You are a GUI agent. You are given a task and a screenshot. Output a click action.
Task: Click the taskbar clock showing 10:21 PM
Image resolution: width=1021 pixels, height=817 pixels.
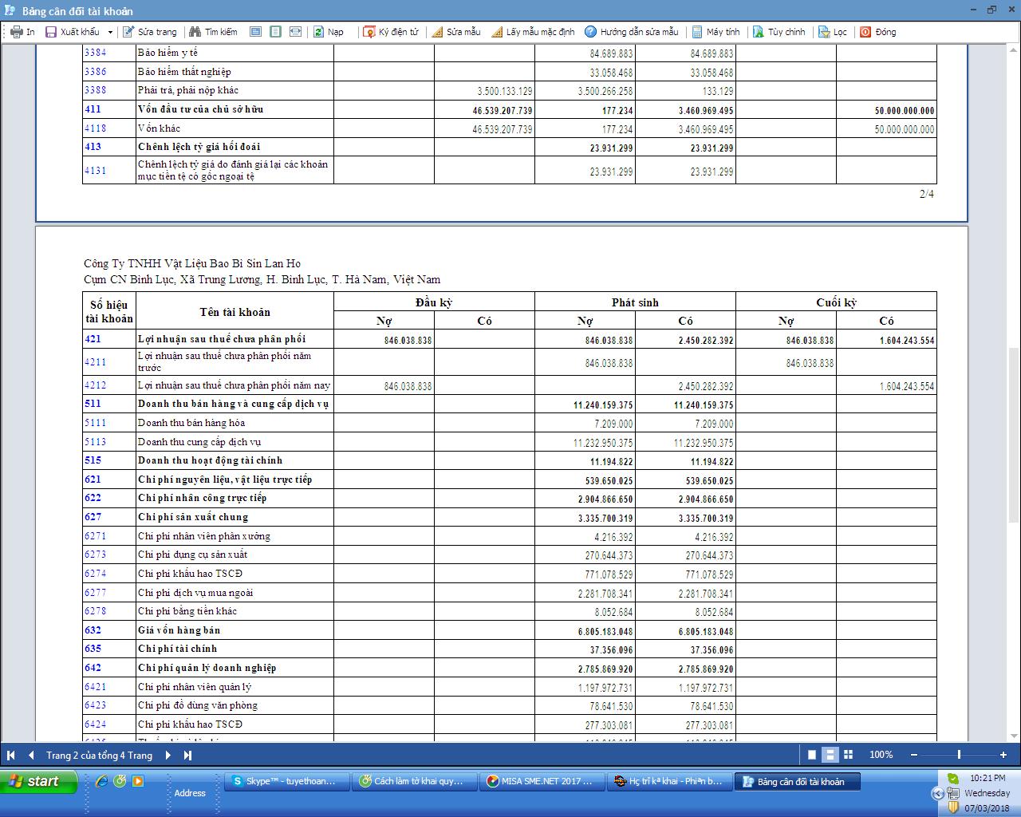[987, 778]
